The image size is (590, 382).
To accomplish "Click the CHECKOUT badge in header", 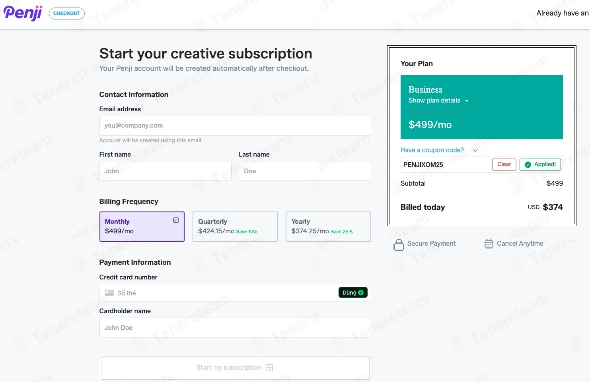I will point(67,14).
